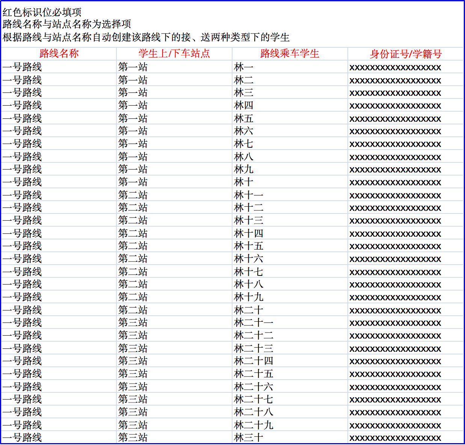Select student cell 林七
The width and height of the screenshot is (465, 445).
click(290, 144)
